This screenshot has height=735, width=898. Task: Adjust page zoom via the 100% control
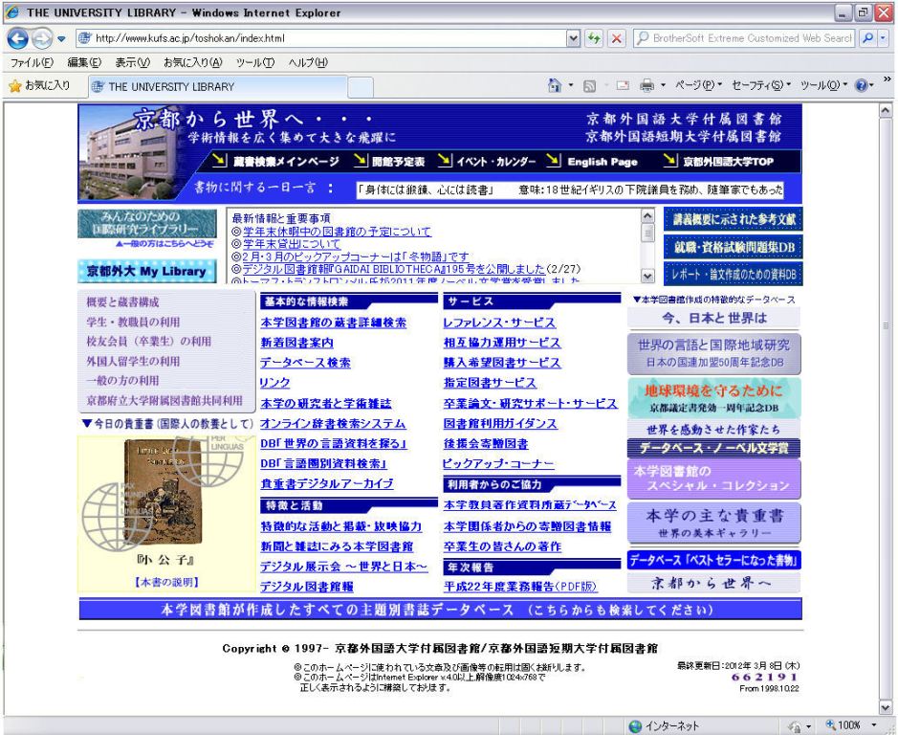[x=849, y=724]
